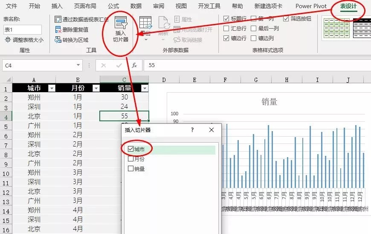Open the 城市 column filter dropdown

point(52,88)
